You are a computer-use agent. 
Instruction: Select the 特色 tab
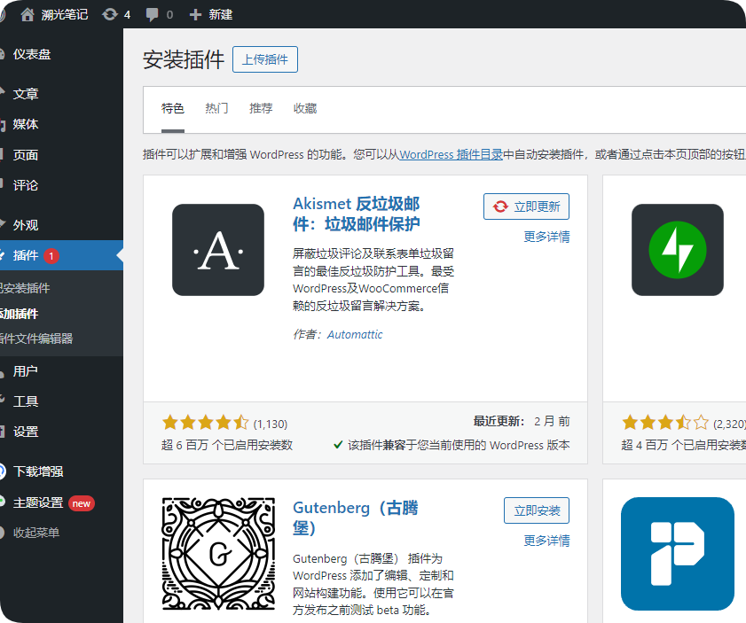coord(173,109)
